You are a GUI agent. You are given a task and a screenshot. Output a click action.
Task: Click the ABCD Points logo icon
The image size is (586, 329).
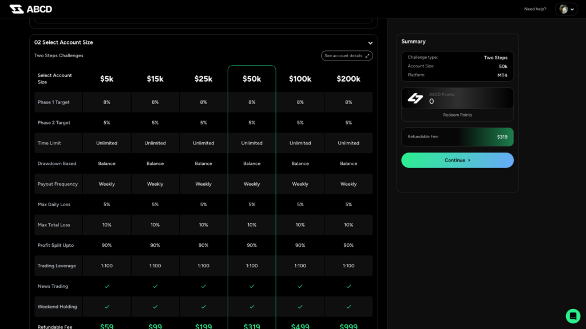[415, 98]
